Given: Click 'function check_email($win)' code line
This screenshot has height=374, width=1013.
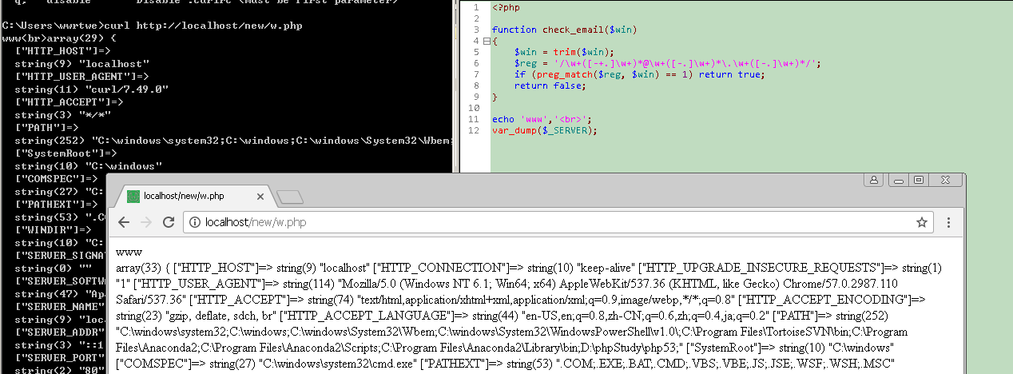Looking at the screenshot, I should 563,30.
